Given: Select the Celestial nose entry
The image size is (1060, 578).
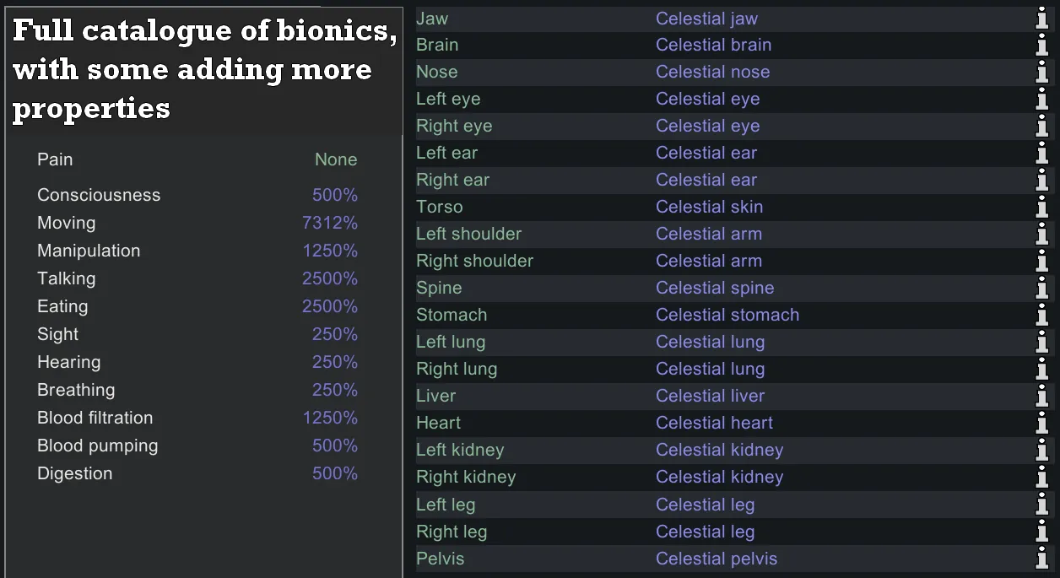Looking at the screenshot, I should point(712,72).
